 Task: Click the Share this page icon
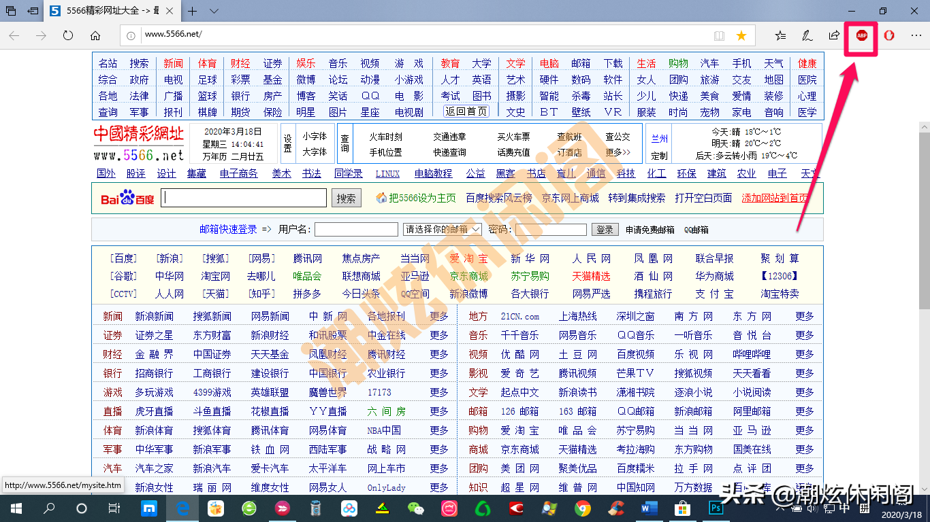click(x=834, y=35)
